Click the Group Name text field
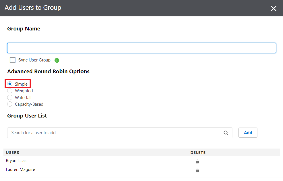This screenshot has height=181, width=283. (x=141, y=48)
